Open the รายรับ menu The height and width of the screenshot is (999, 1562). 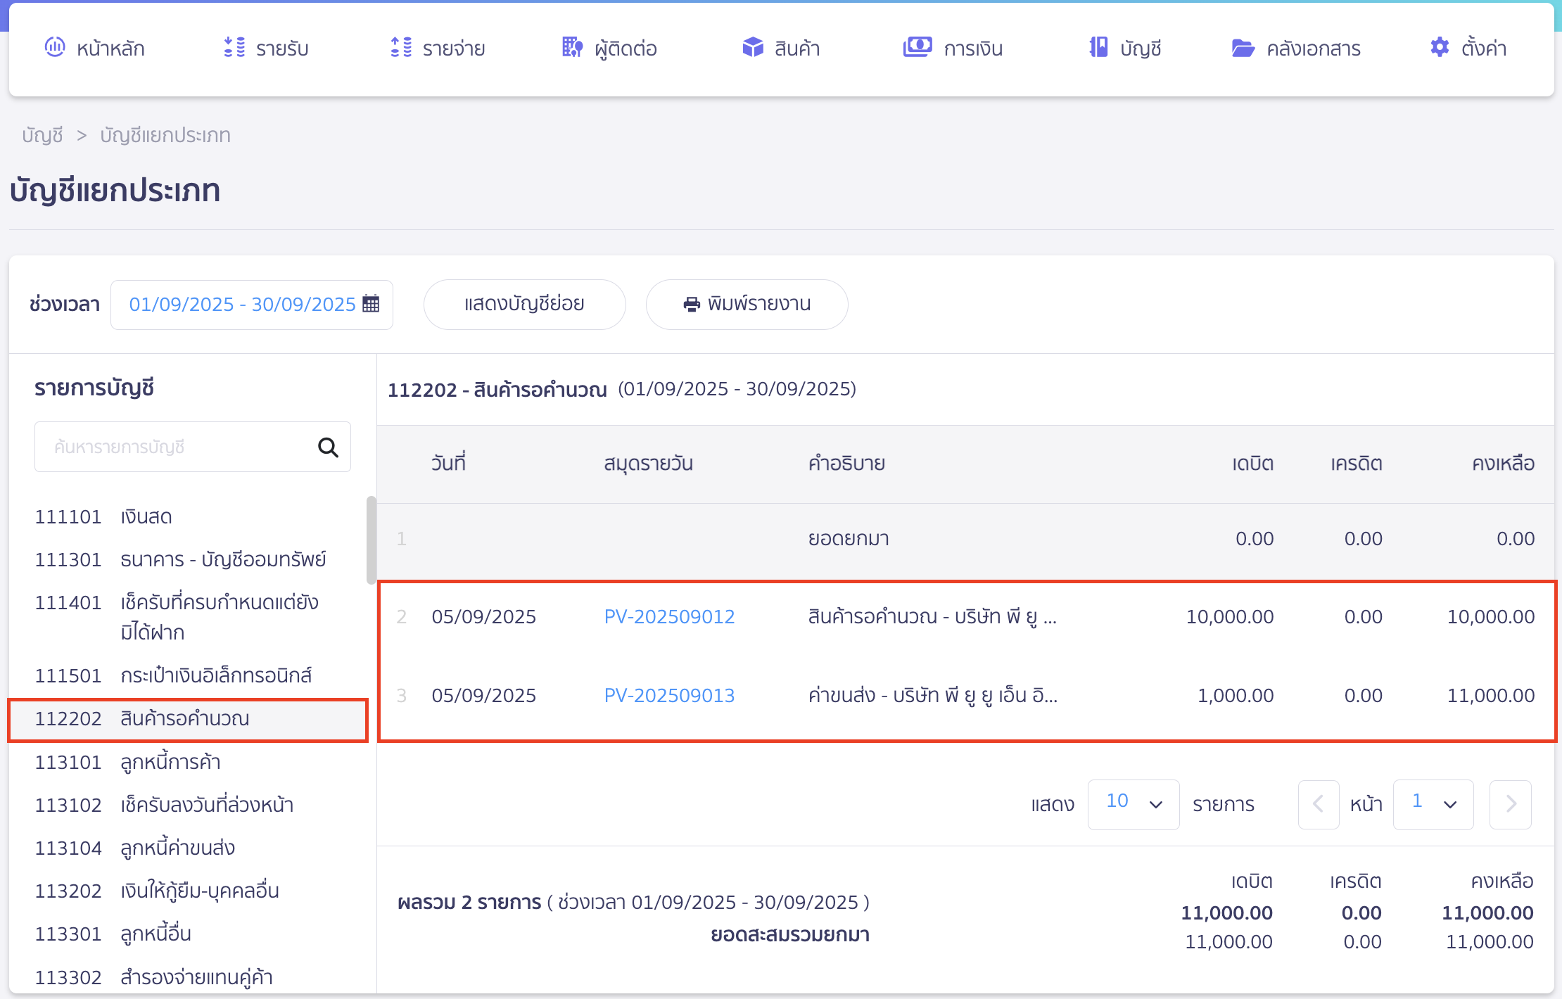coord(267,48)
